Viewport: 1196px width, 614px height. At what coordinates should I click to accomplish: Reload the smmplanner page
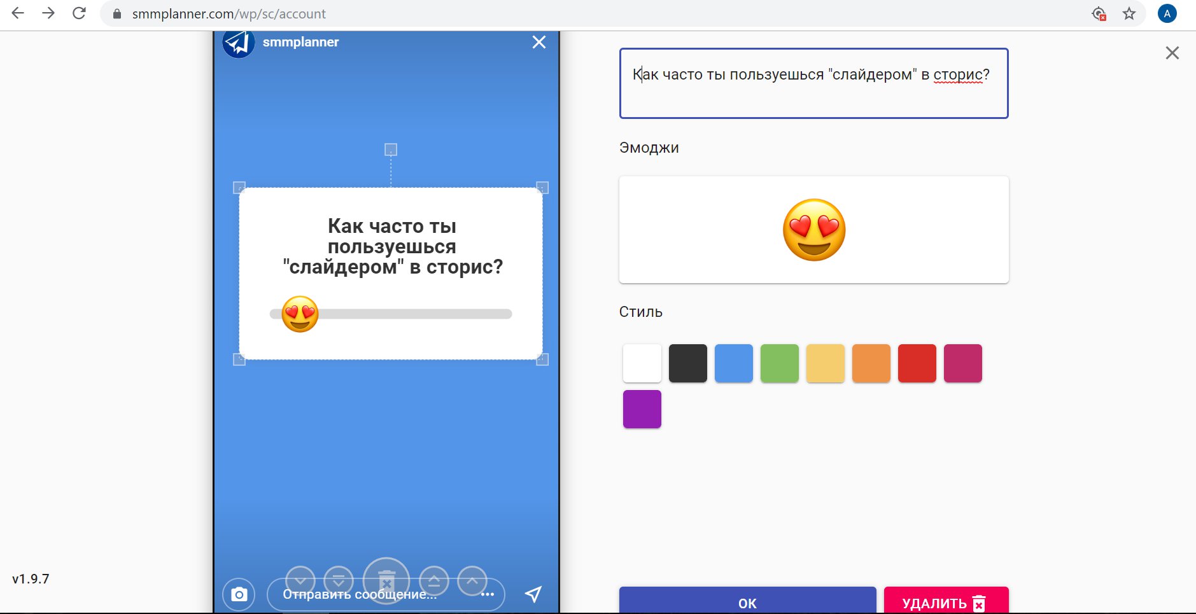(79, 13)
